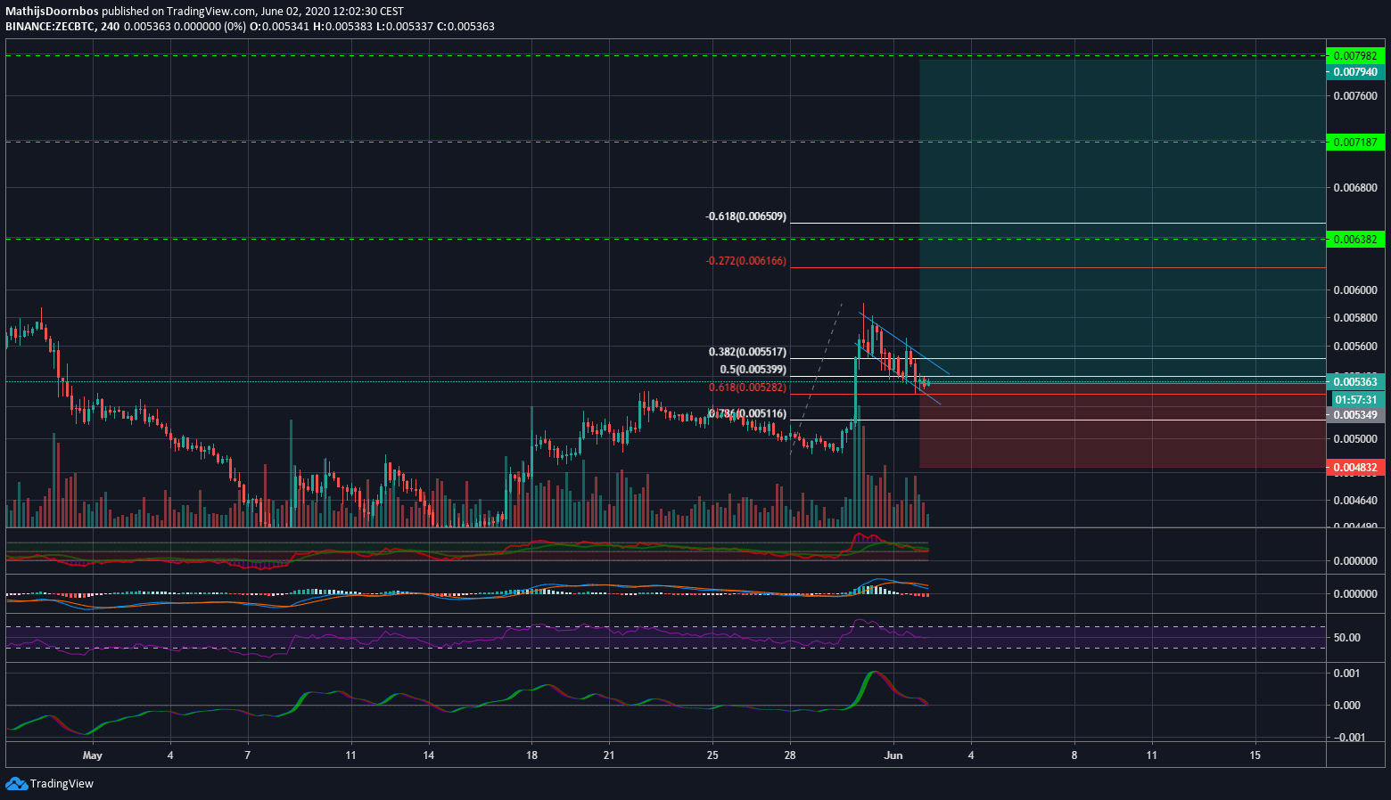
Task: Select the 0.382(0.005517) Fibonacci label
Action: (747, 353)
